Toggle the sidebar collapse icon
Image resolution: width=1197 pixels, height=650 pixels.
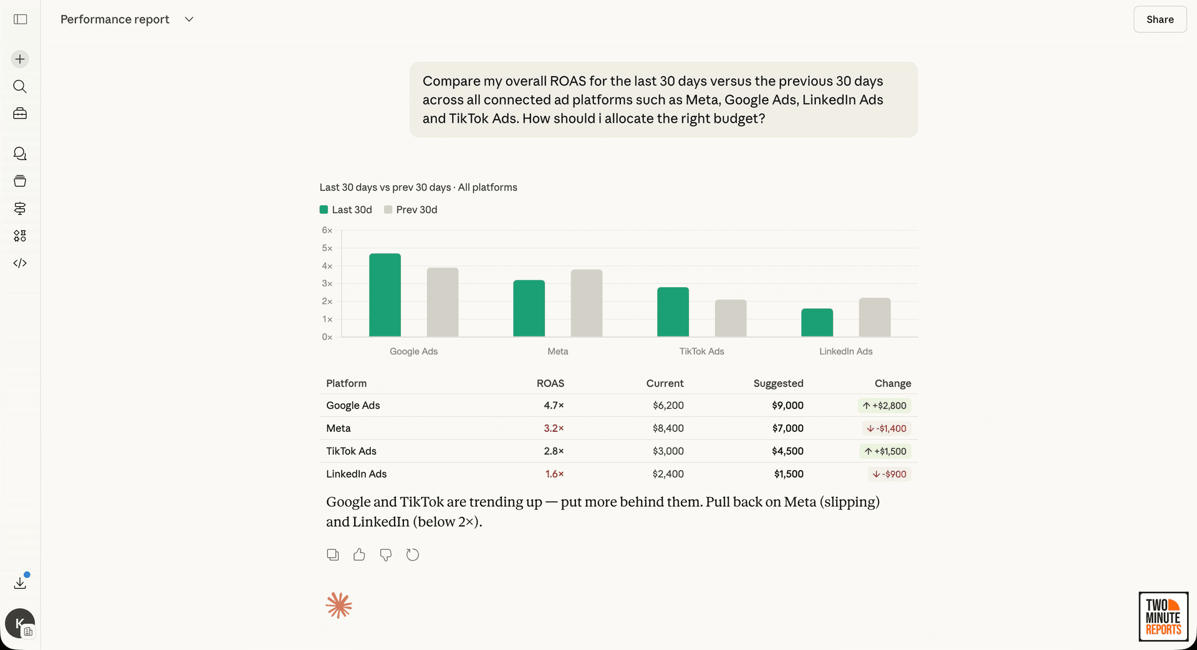coord(19,19)
